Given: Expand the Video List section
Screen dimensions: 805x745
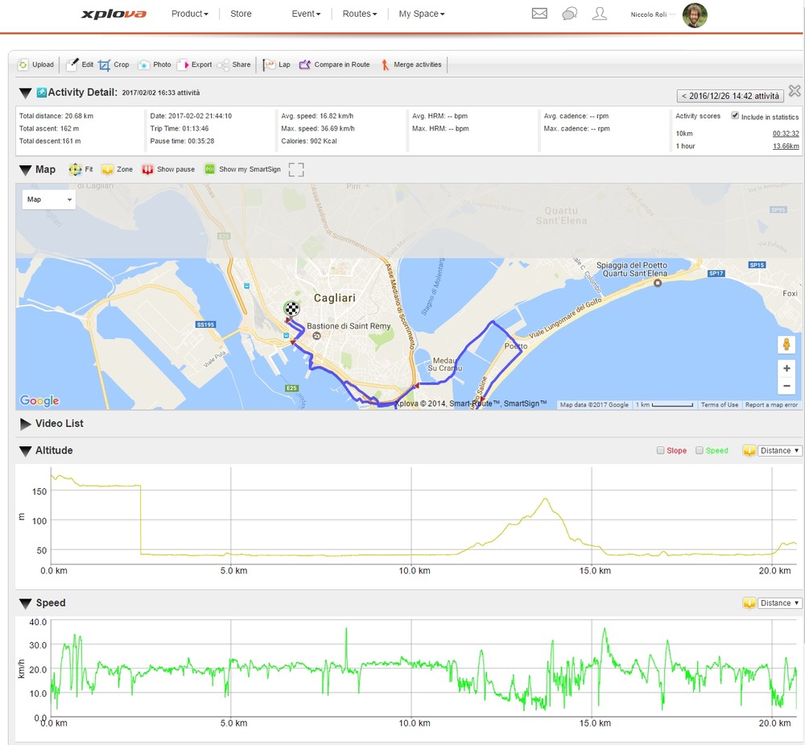Looking at the screenshot, I should coord(25,424).
